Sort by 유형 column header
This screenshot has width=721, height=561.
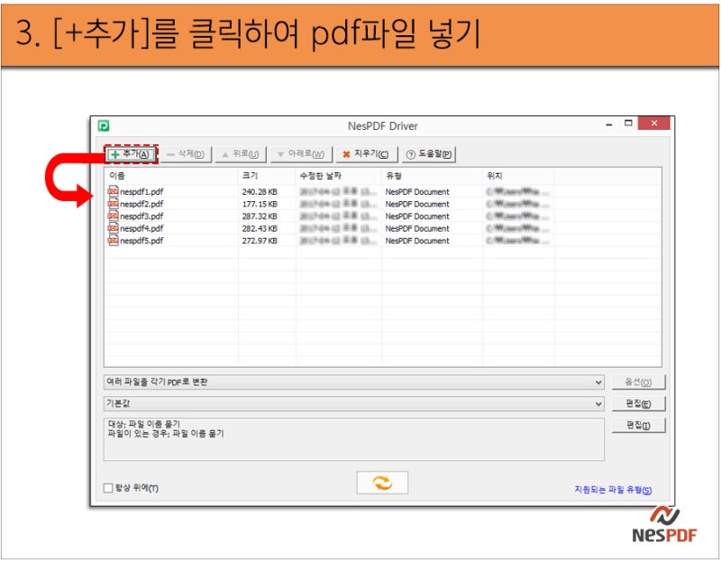coord(433,176)
